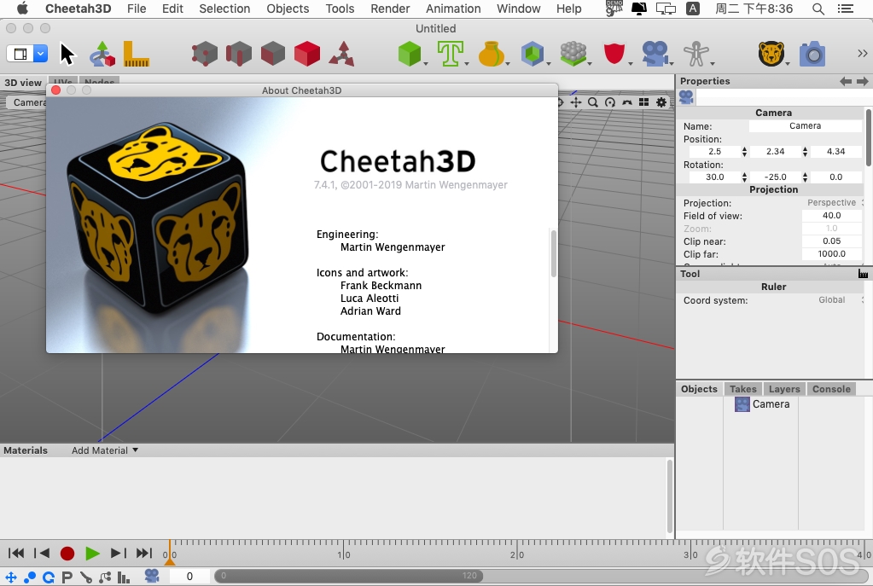Screen dimensions: 873x586
Task: Select the transform tool icon
Action: tap(102, 54)
